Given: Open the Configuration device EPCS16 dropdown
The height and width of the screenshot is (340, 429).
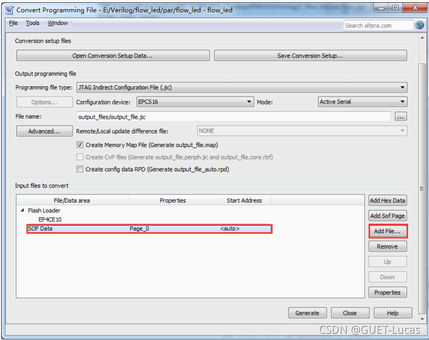Looking at the screenshot, I should coord(195,102).
